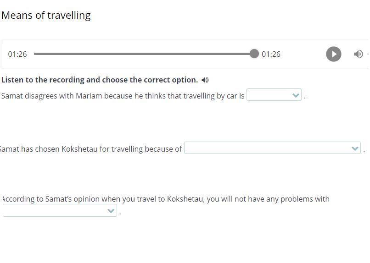Seek to the middle of the audio track

point(144,54)
